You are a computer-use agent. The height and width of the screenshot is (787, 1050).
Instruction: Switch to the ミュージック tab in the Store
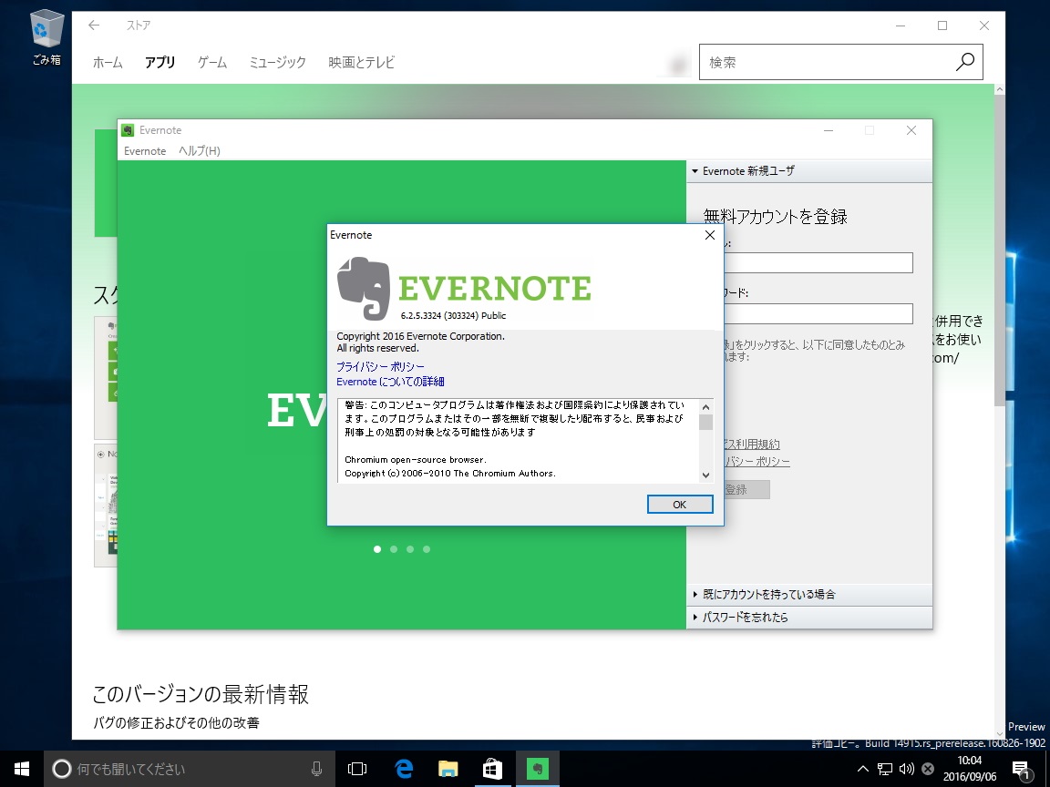pyautogui.click(x=276, y=62)
